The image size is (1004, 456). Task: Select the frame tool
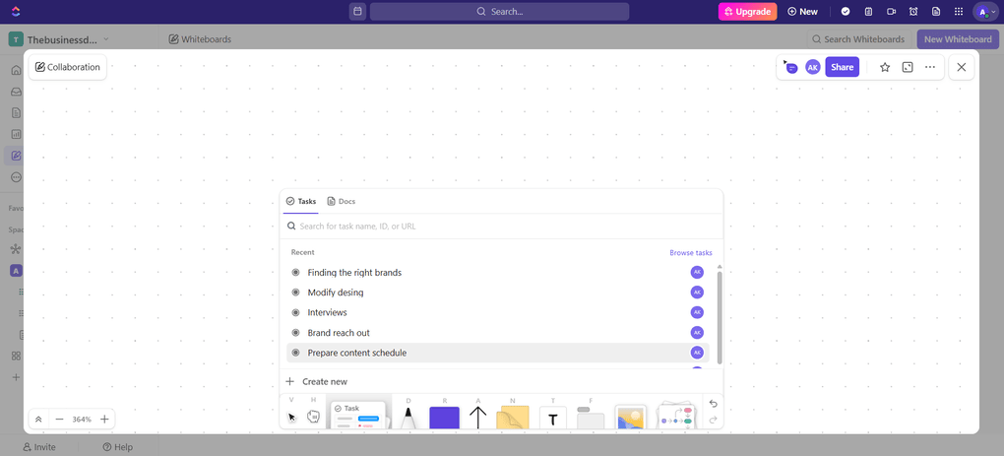(x=591, y=418)
